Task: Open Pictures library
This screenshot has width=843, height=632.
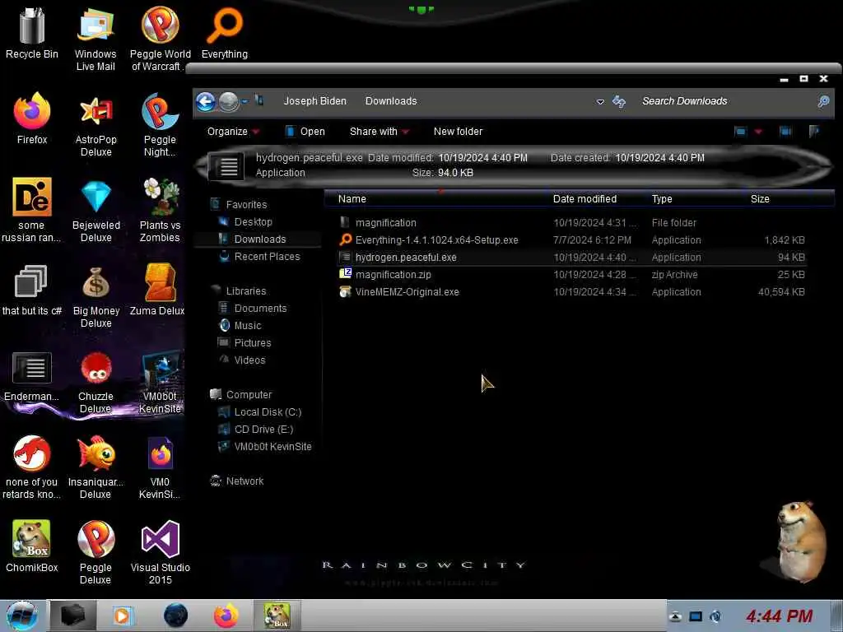Action: point(252,343)
